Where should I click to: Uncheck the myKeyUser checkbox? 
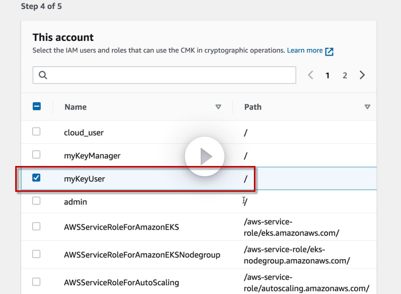click(36, 177)
